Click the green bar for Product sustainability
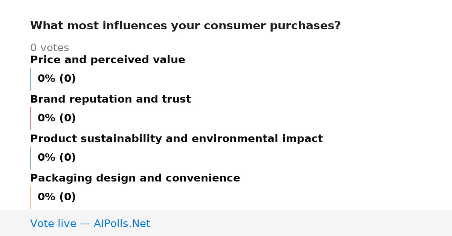 click(31, 158)
